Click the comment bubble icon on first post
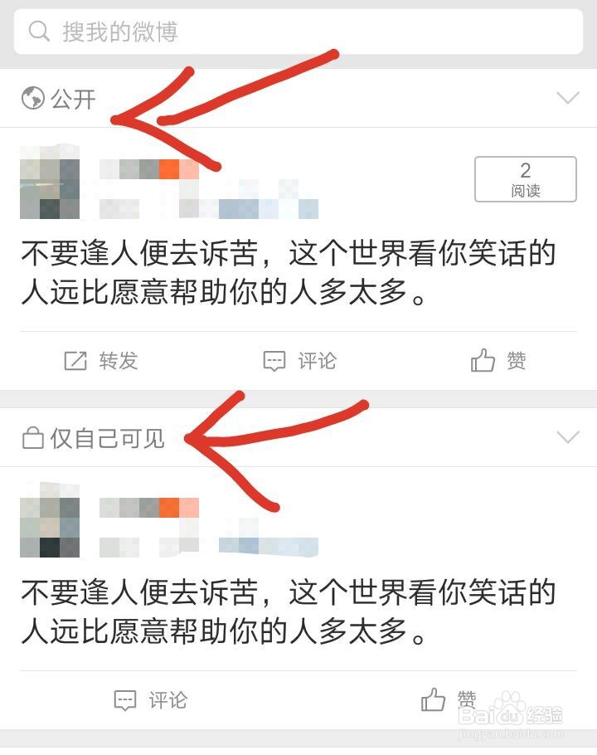 274,361
